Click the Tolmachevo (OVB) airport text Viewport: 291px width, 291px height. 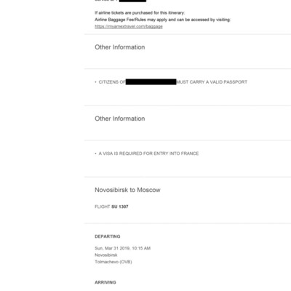click(113, 262)
